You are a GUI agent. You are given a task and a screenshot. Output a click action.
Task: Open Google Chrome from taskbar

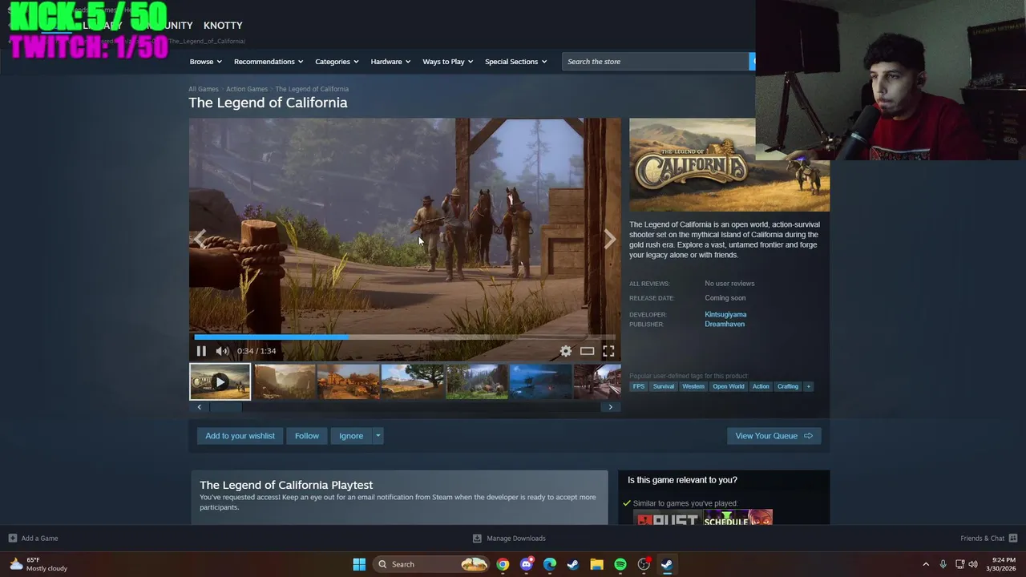tap(503, 564)
